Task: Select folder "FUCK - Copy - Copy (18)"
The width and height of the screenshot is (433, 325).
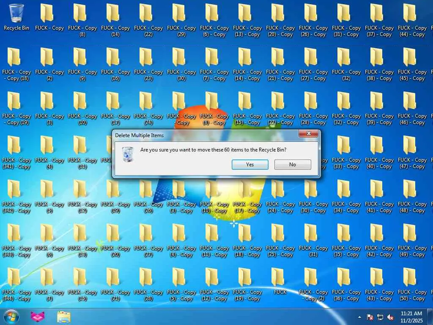Action: [16, 64]
